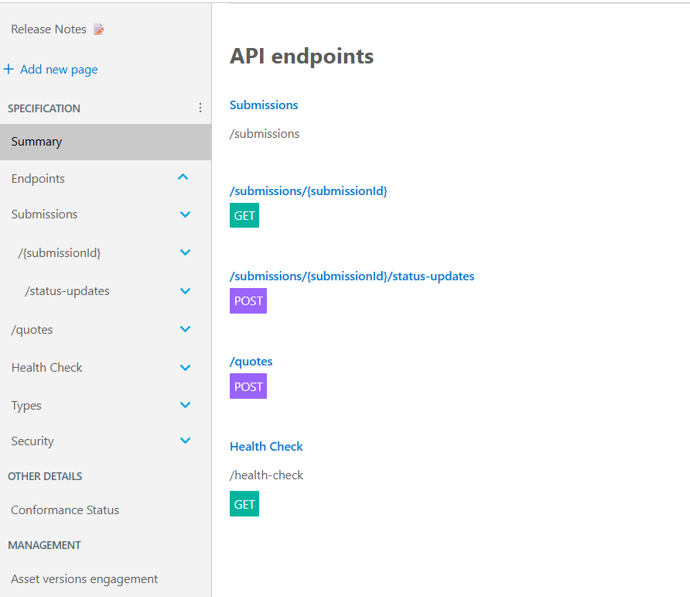Expand the /quotes chevron
This screenshot has height=597, width=690.
[184, 328]
